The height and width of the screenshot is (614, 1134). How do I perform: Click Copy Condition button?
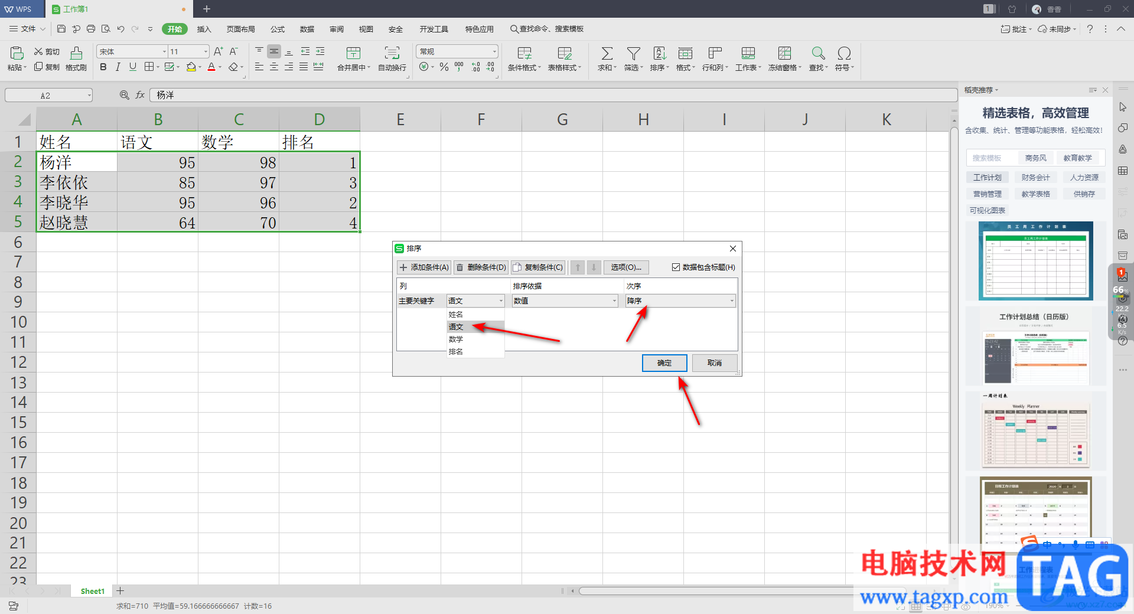click(538, 267)
